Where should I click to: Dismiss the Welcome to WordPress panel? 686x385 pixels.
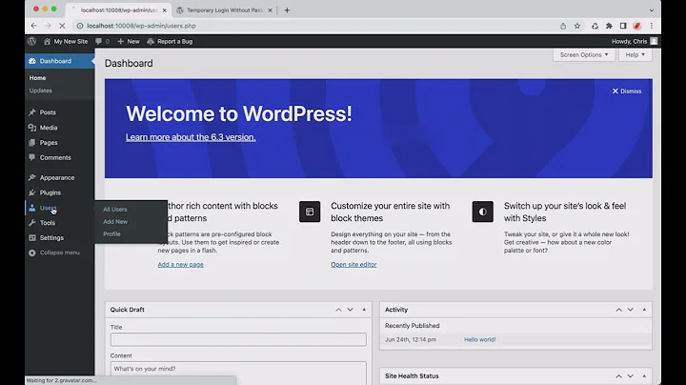(627, 91)
